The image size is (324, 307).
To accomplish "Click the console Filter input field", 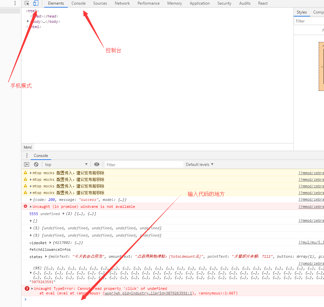I will pyautogui.click(x=144, y=165).
